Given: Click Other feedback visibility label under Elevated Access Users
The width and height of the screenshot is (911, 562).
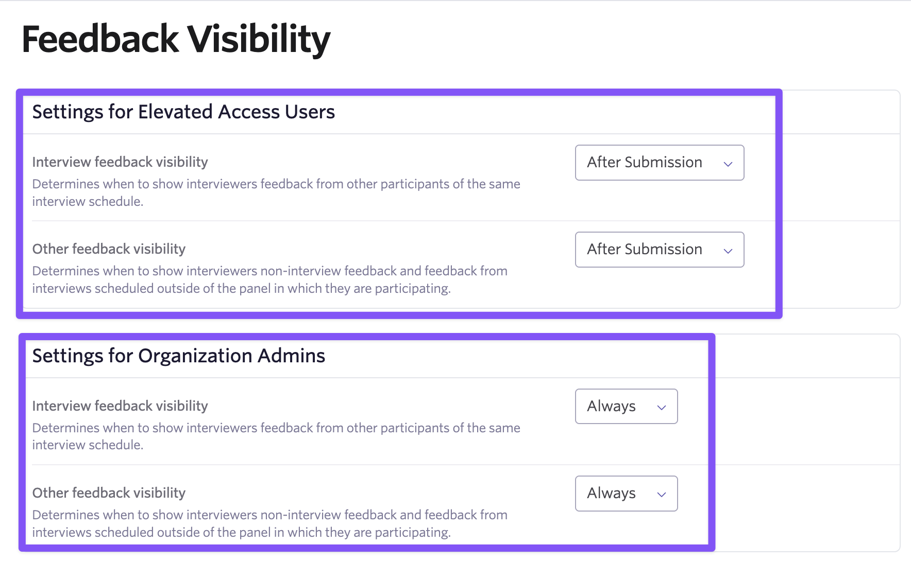Looking at the screenshot, I should 109,249.
